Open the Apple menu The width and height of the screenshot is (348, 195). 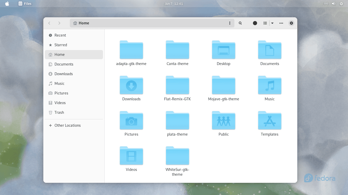point(7,4)
